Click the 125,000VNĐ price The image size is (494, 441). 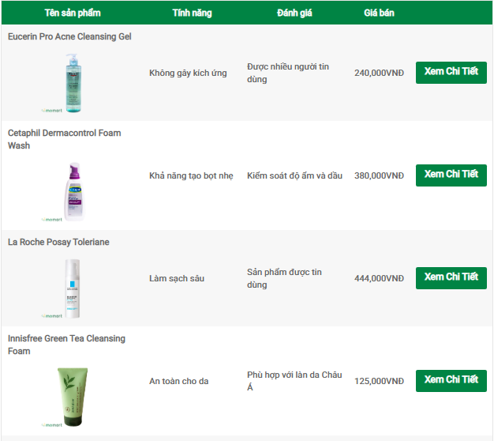pyautogui.click(x=379, y=381)
